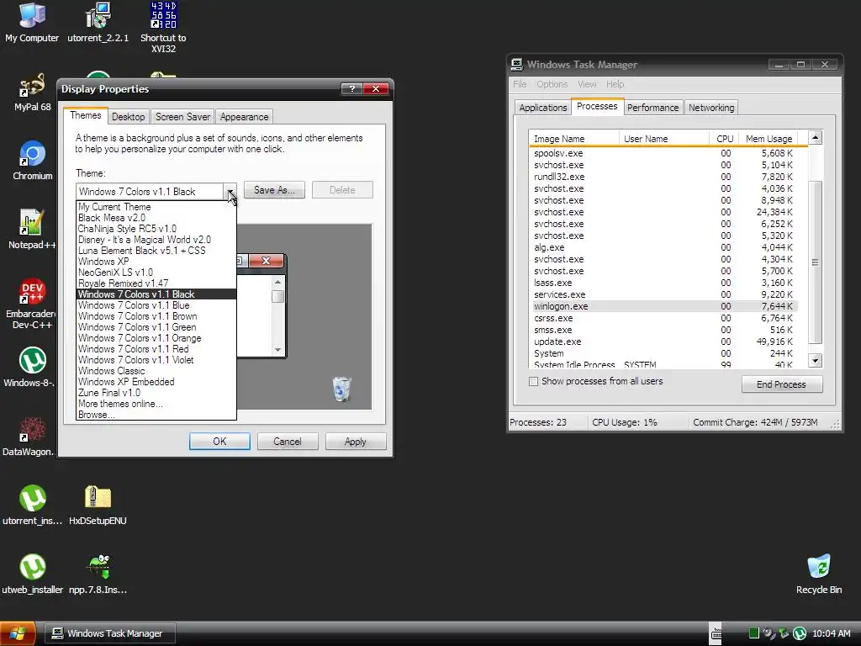861x646 pixels.
Task: Choose Windows 7 Colors v1.1 Blue
Action: tap(156, 305)
